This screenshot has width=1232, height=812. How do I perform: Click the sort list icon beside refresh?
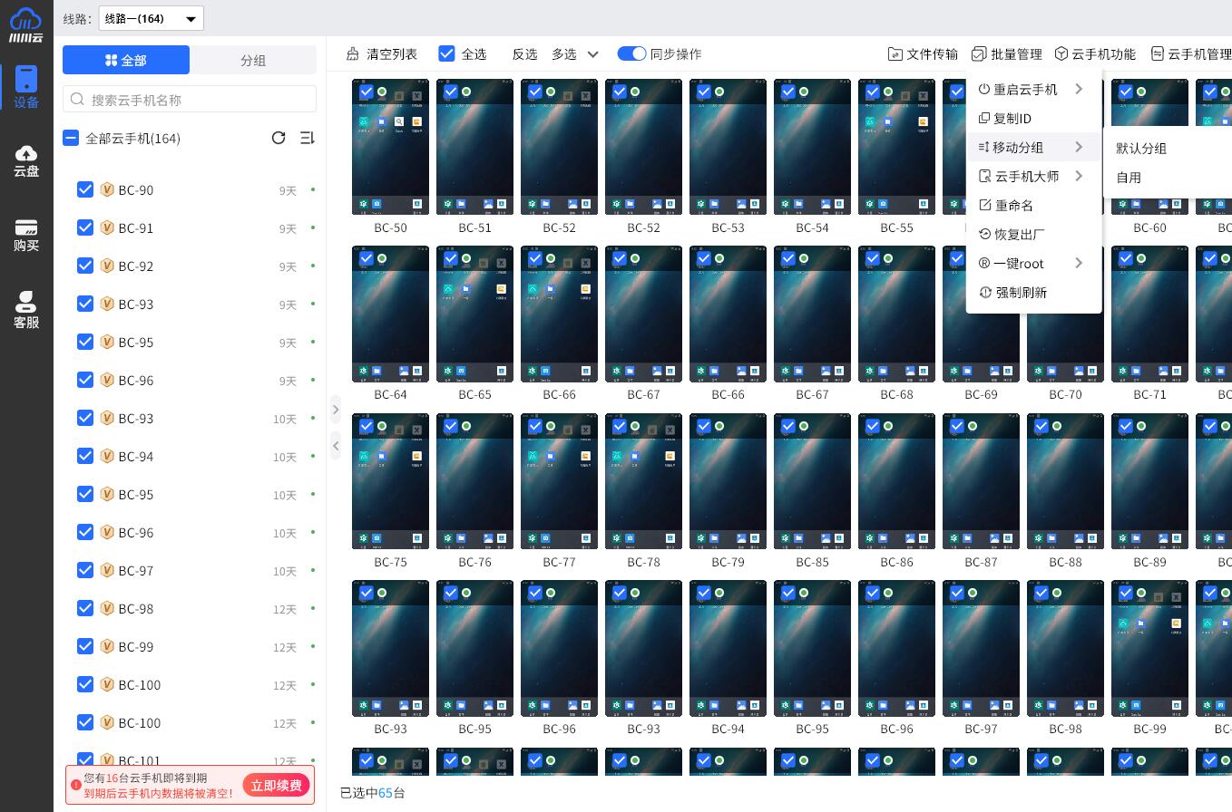[307, 138]
